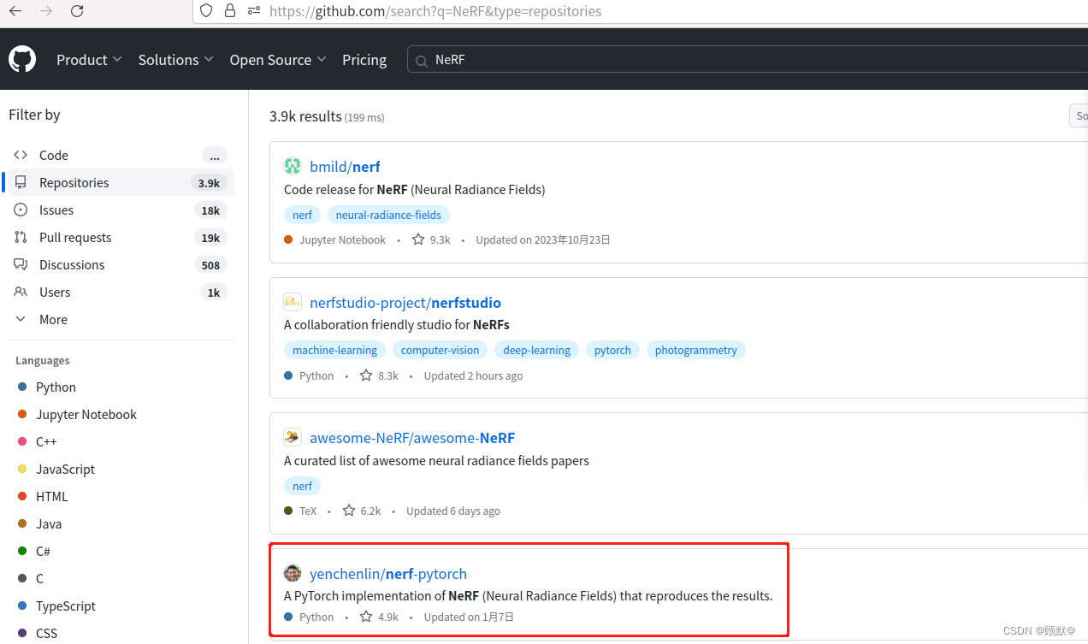1088x644 pixels.
Task: Click the Repositories filter icon
Action: (21, 182)
